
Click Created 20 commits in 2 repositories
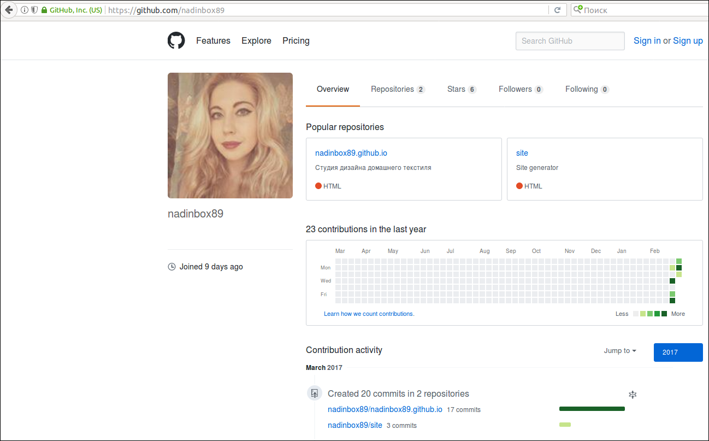[398, 394]
